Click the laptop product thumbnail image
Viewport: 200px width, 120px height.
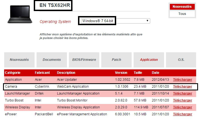point(20,14)
